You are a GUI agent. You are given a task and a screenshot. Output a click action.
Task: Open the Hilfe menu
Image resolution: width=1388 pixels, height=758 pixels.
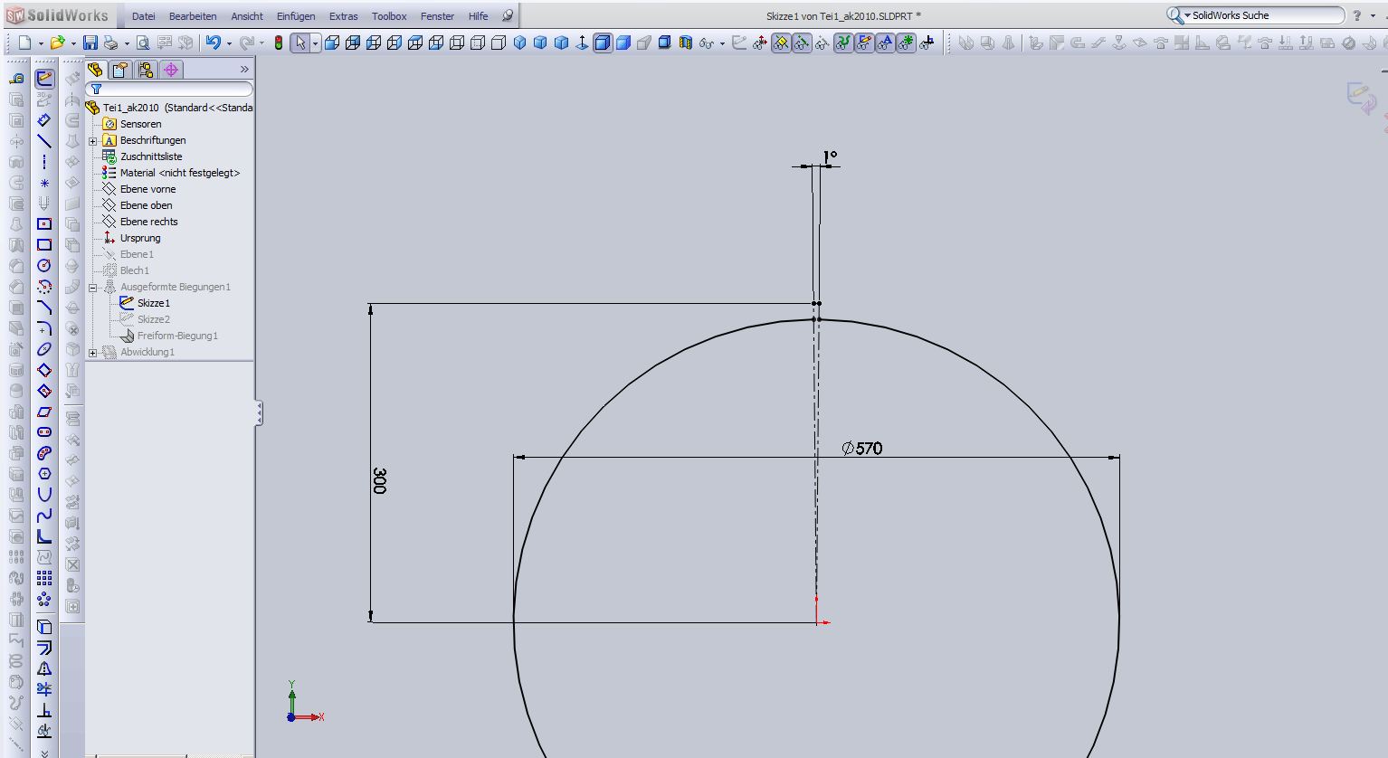(479, 16)
